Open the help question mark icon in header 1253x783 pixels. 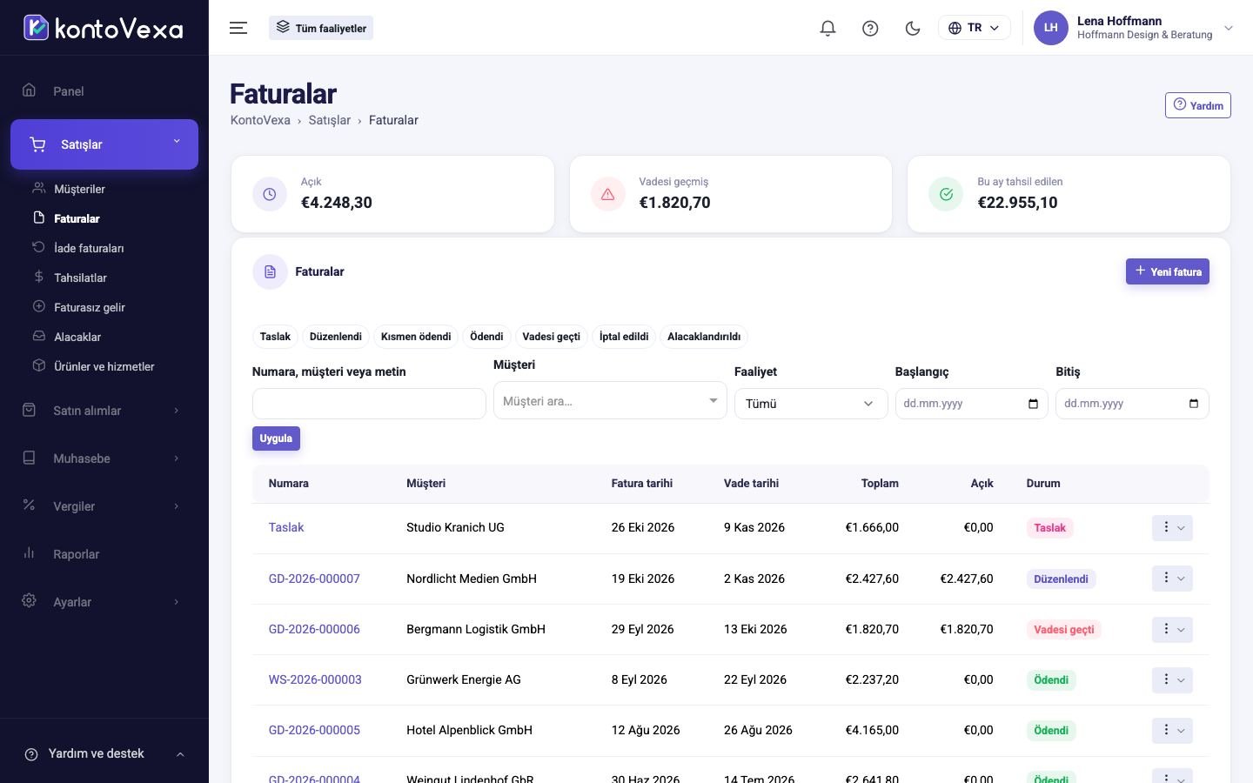click(x=870, y=28)
